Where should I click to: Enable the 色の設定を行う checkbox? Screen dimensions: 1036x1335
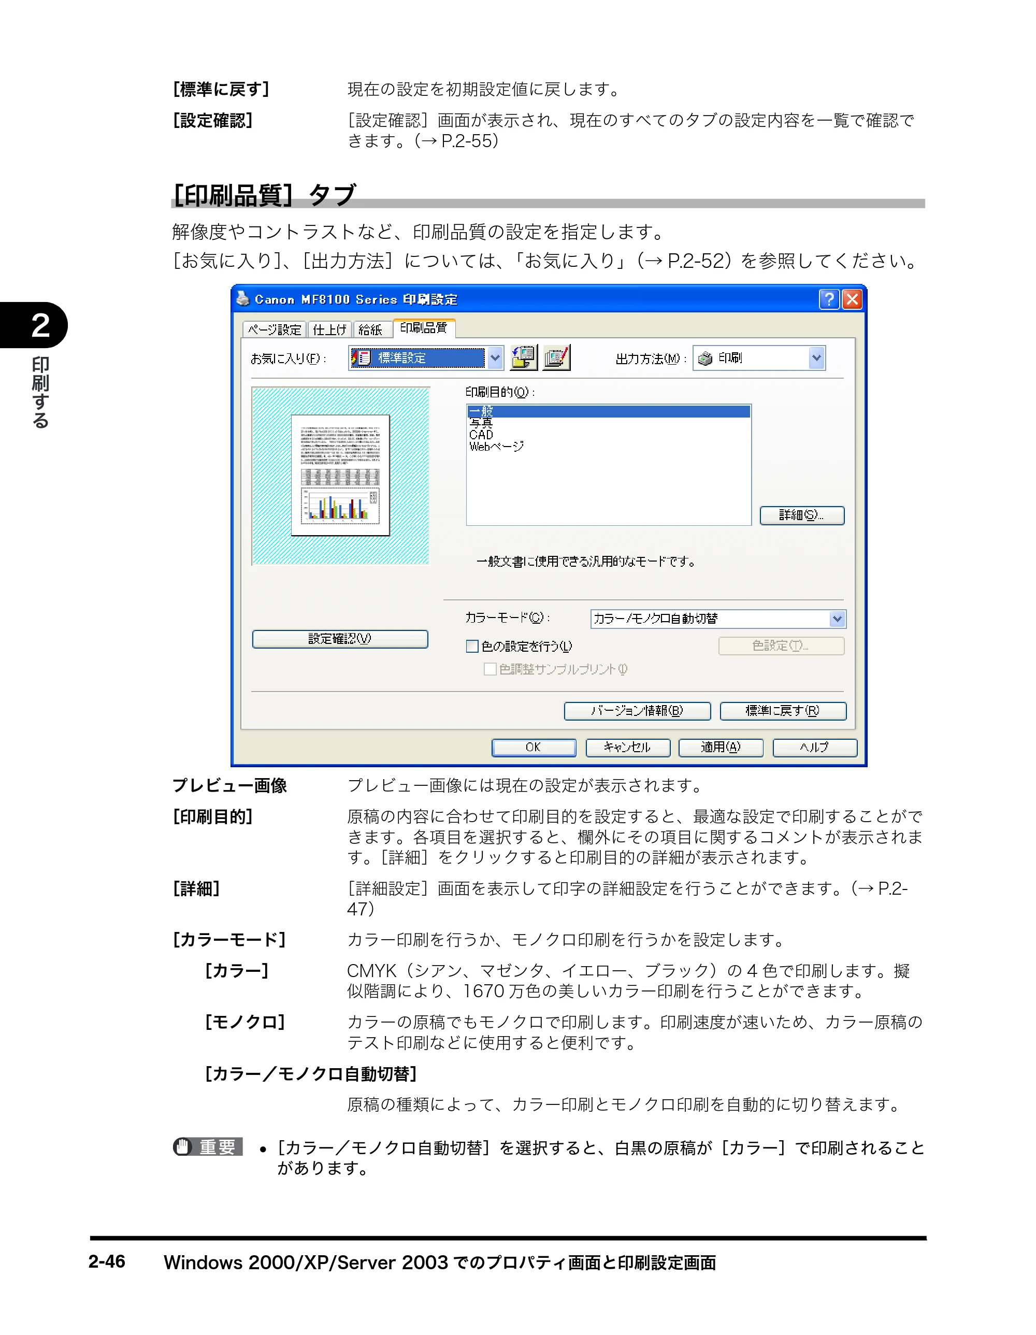click(x=472, y=646)
